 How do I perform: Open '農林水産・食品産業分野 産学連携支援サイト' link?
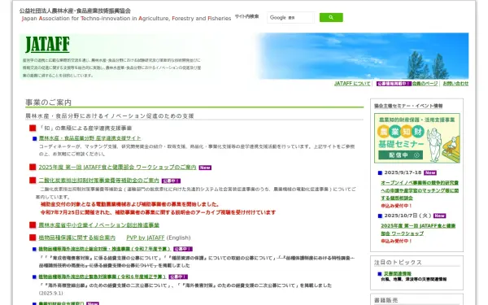(90, 138)
